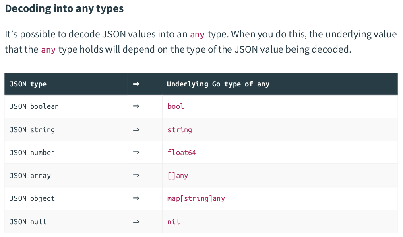Click the "bool" Go type value
This screenshot has height=237, width=403.
point(176,106)
